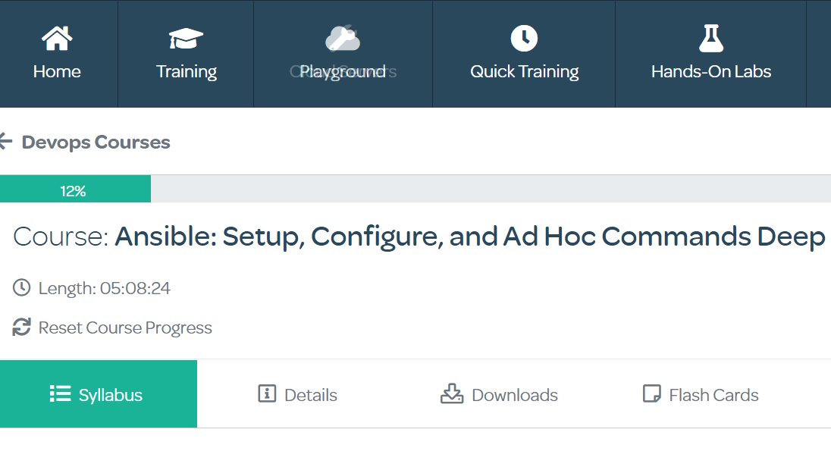Switch to the Flash Cards tab
Viewport: 831px width, 467px height.
point(701,394)
